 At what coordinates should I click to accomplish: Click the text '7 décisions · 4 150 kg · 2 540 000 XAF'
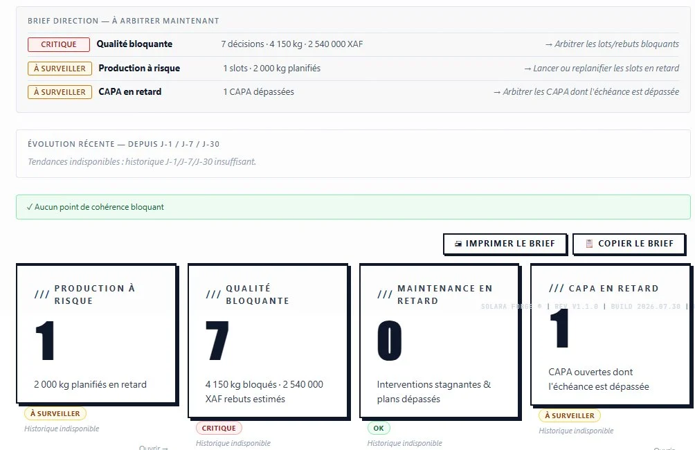292,44
